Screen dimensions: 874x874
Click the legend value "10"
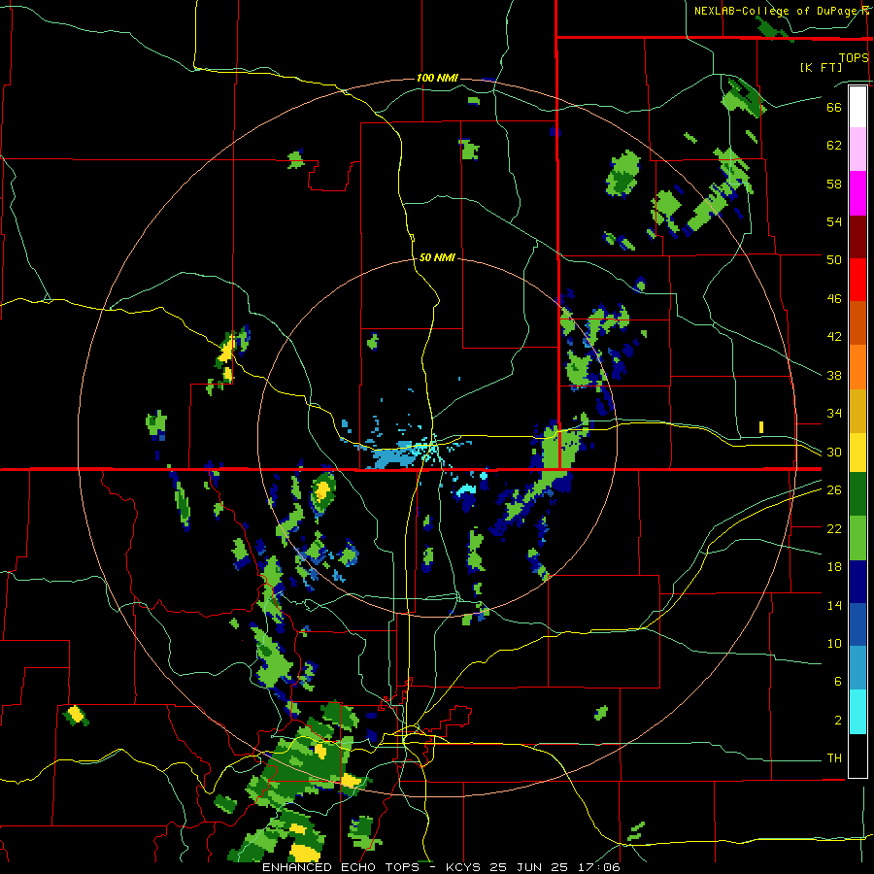(834, 644)
